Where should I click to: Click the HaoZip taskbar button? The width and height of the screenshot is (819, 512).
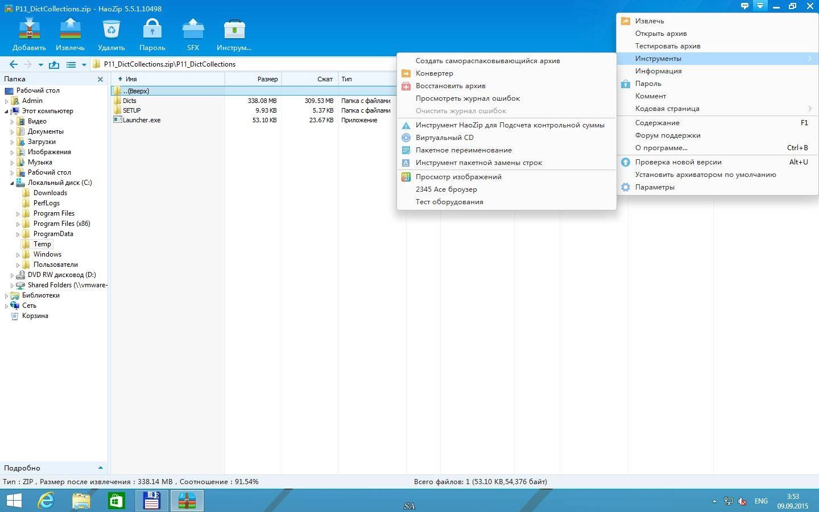(x=187, y=501)
